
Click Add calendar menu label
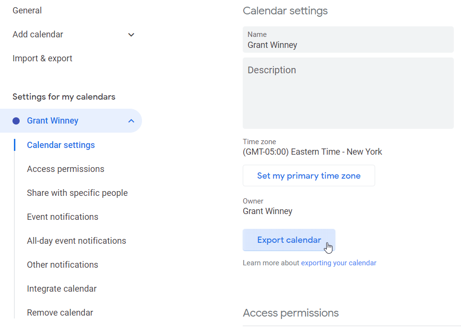pyautogui.click(x=38, y=34)
